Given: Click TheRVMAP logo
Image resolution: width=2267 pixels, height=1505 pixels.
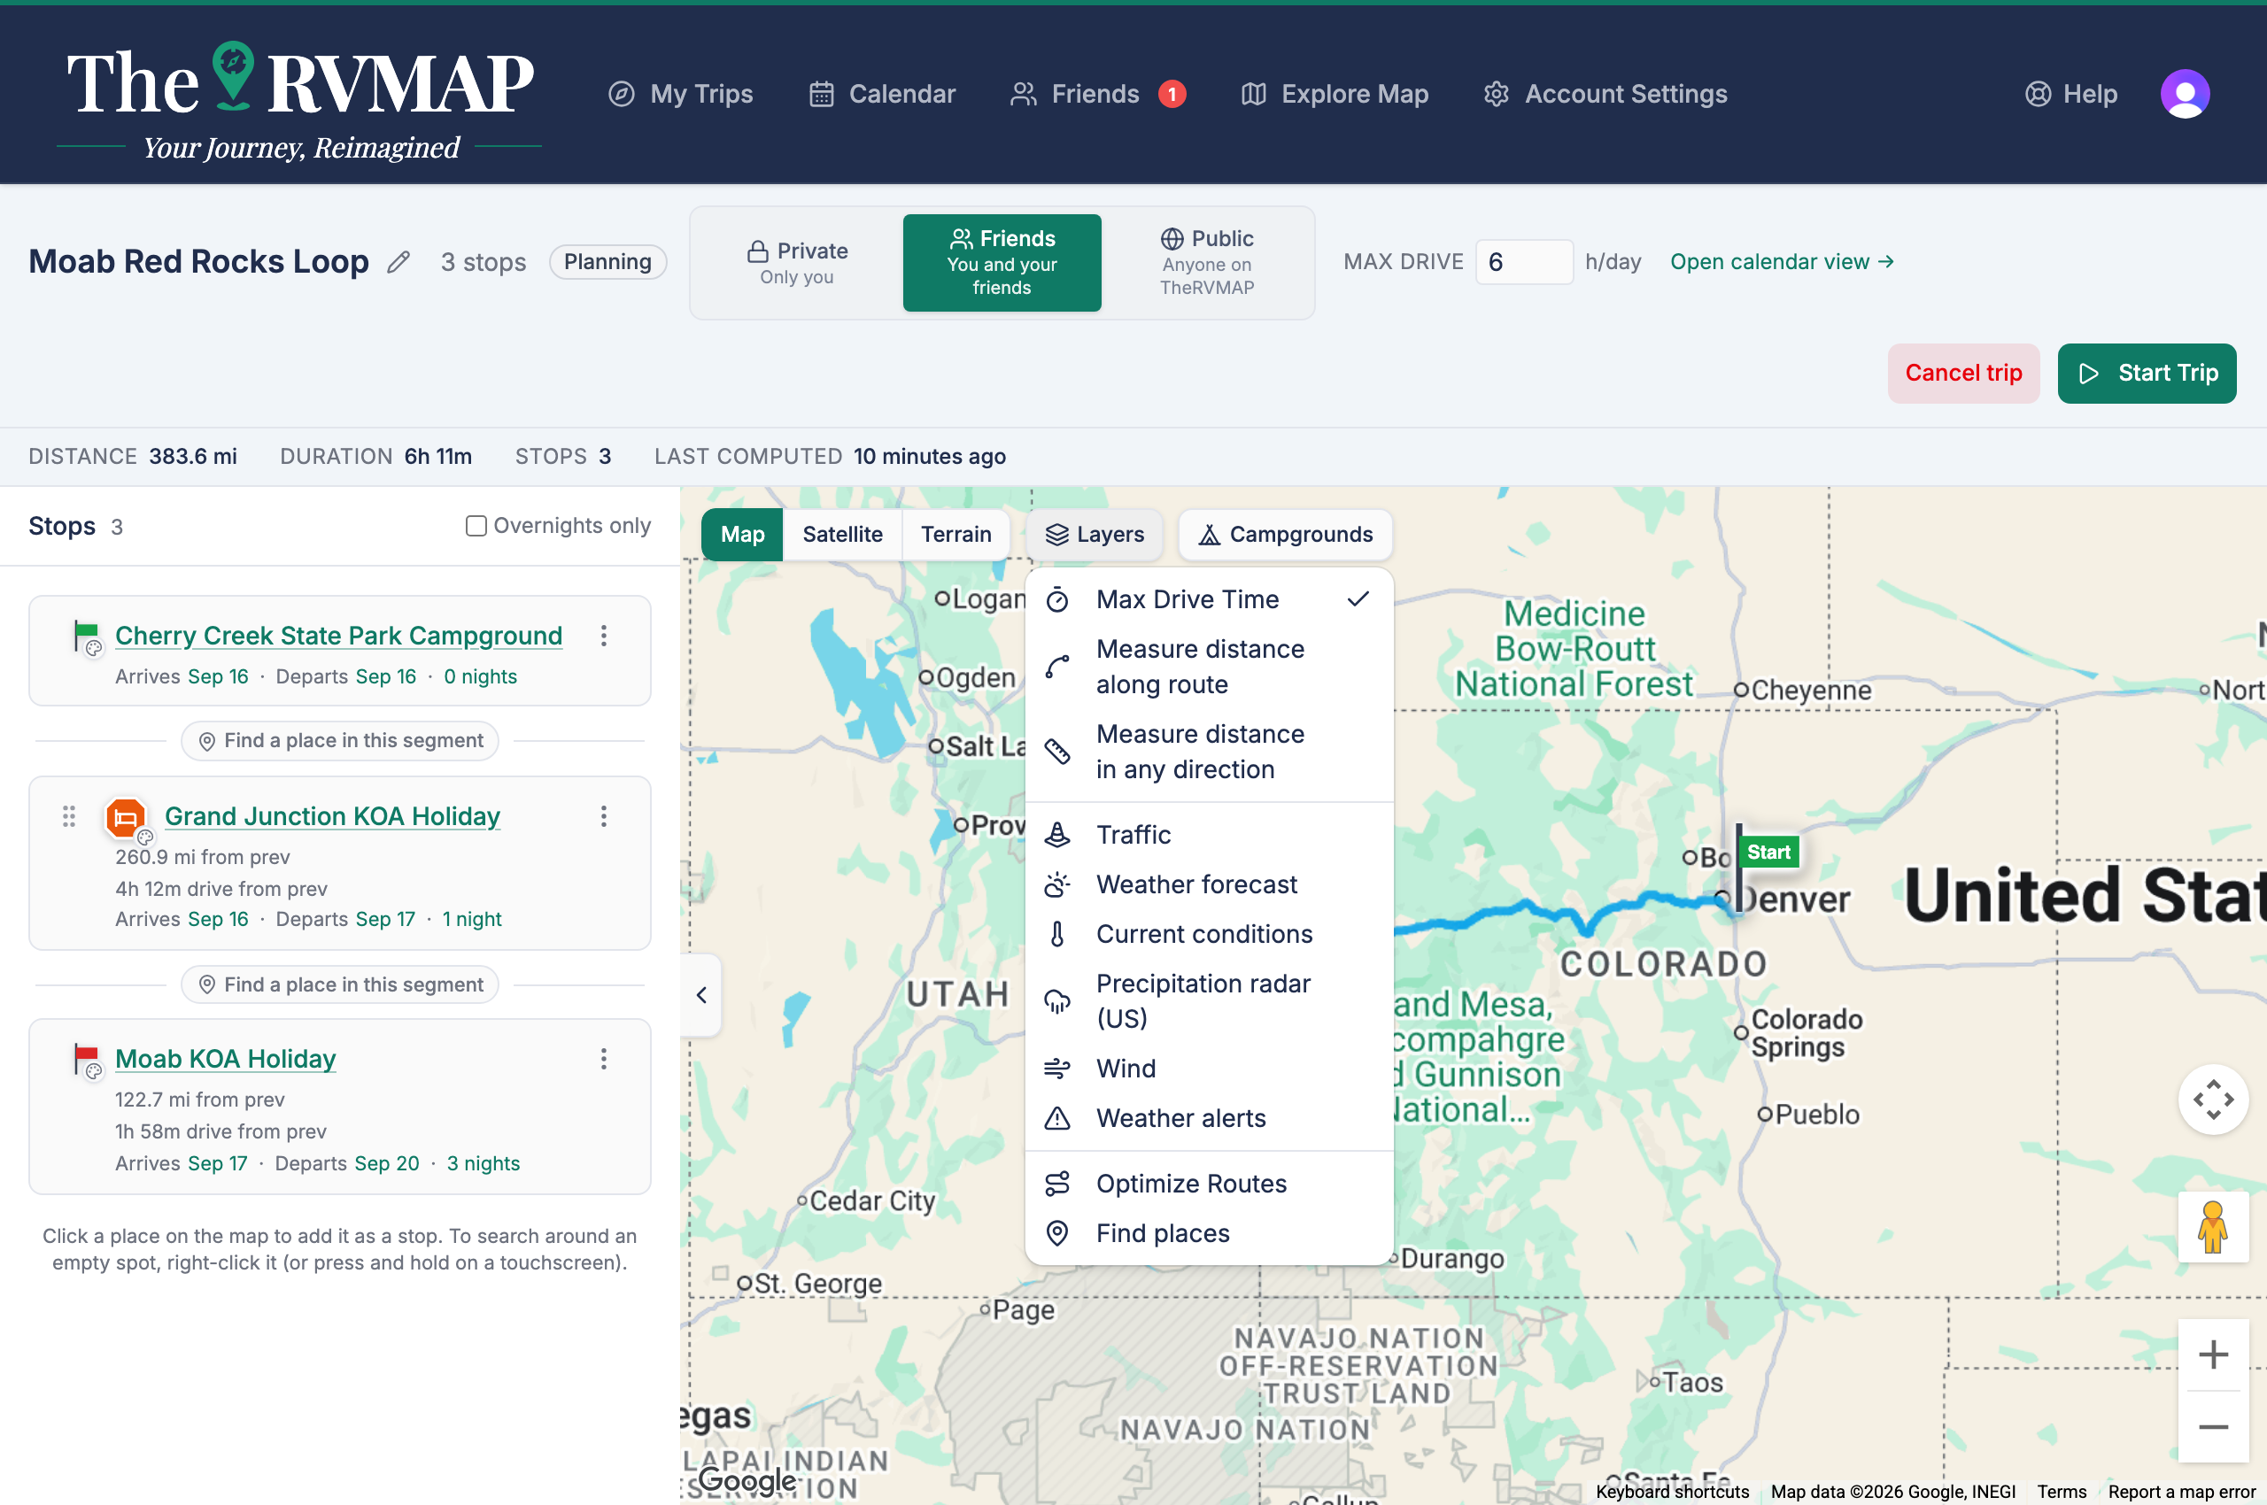Looking at the screenshot, I should 299,102.
